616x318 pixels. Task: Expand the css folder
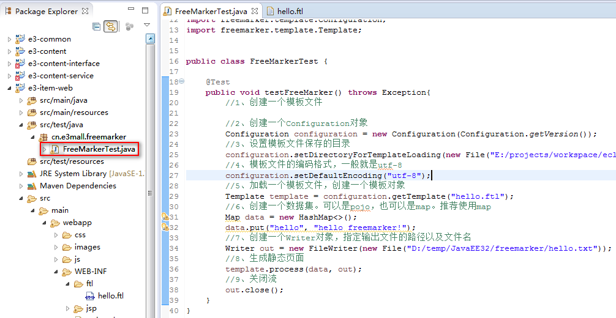coord(56,235)
